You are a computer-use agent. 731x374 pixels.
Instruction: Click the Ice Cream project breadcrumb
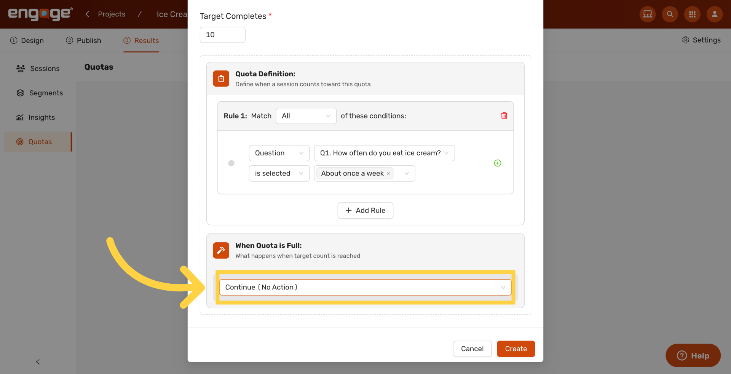click(172, 14)
